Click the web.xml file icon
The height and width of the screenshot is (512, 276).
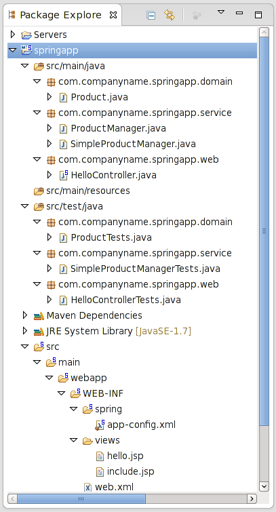(87, 487)
